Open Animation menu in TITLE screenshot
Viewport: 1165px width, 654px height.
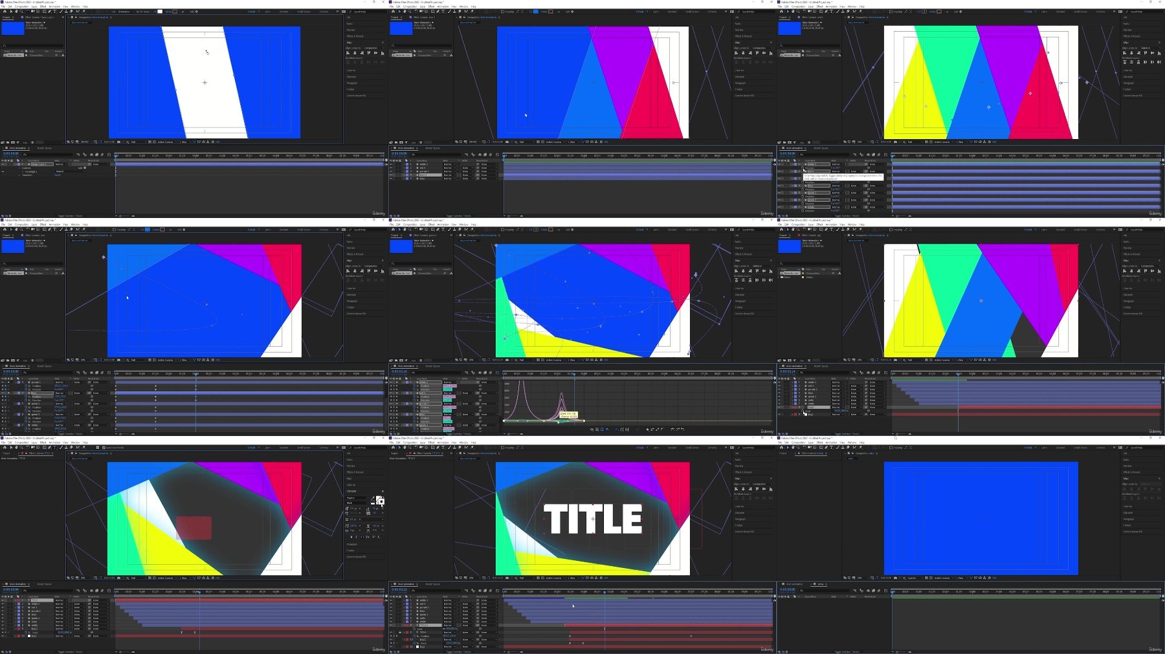pos(443,442)
